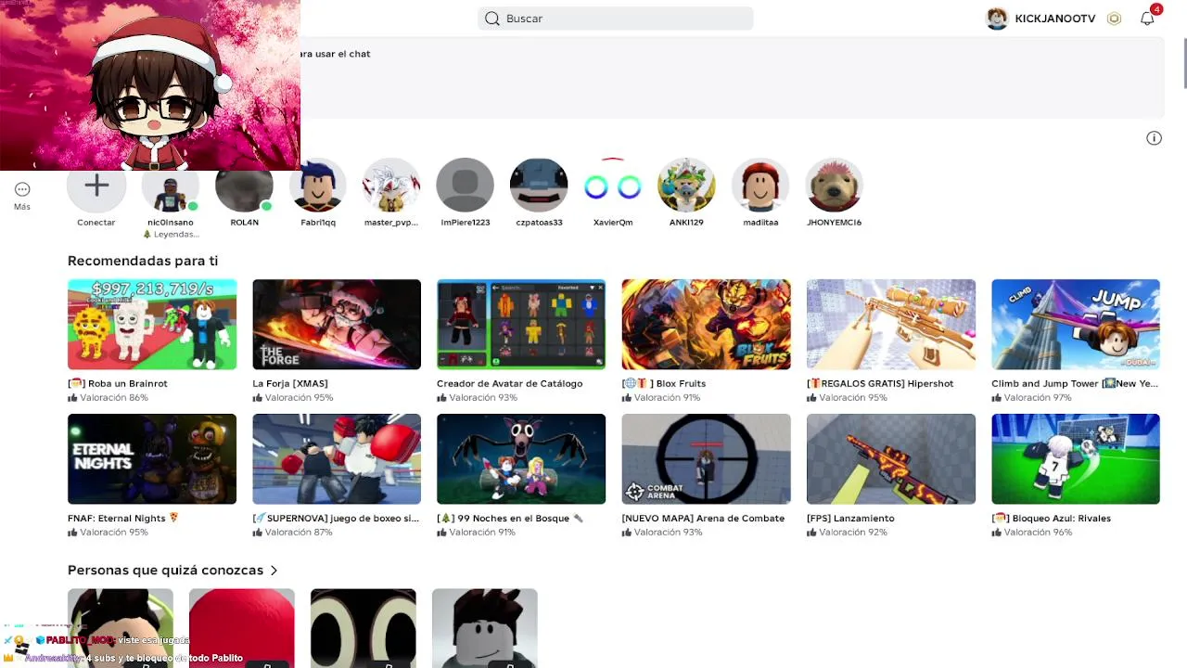Open friend imPiere1223 avatar
Image resolution: width=1187 pixels, height=668 pixels.
(466, 186)
